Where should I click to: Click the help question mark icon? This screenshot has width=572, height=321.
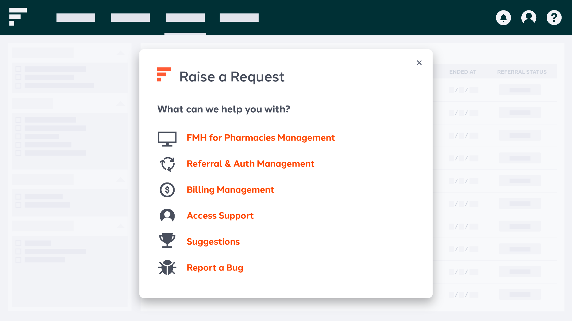[x=554, y=18]
